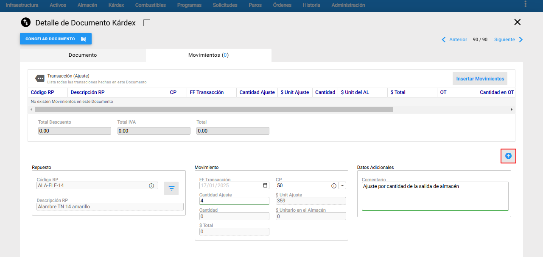The image size is (543, 257).
Task: Click the $ Total field in Movimiento
Action: tap(234, 231)
